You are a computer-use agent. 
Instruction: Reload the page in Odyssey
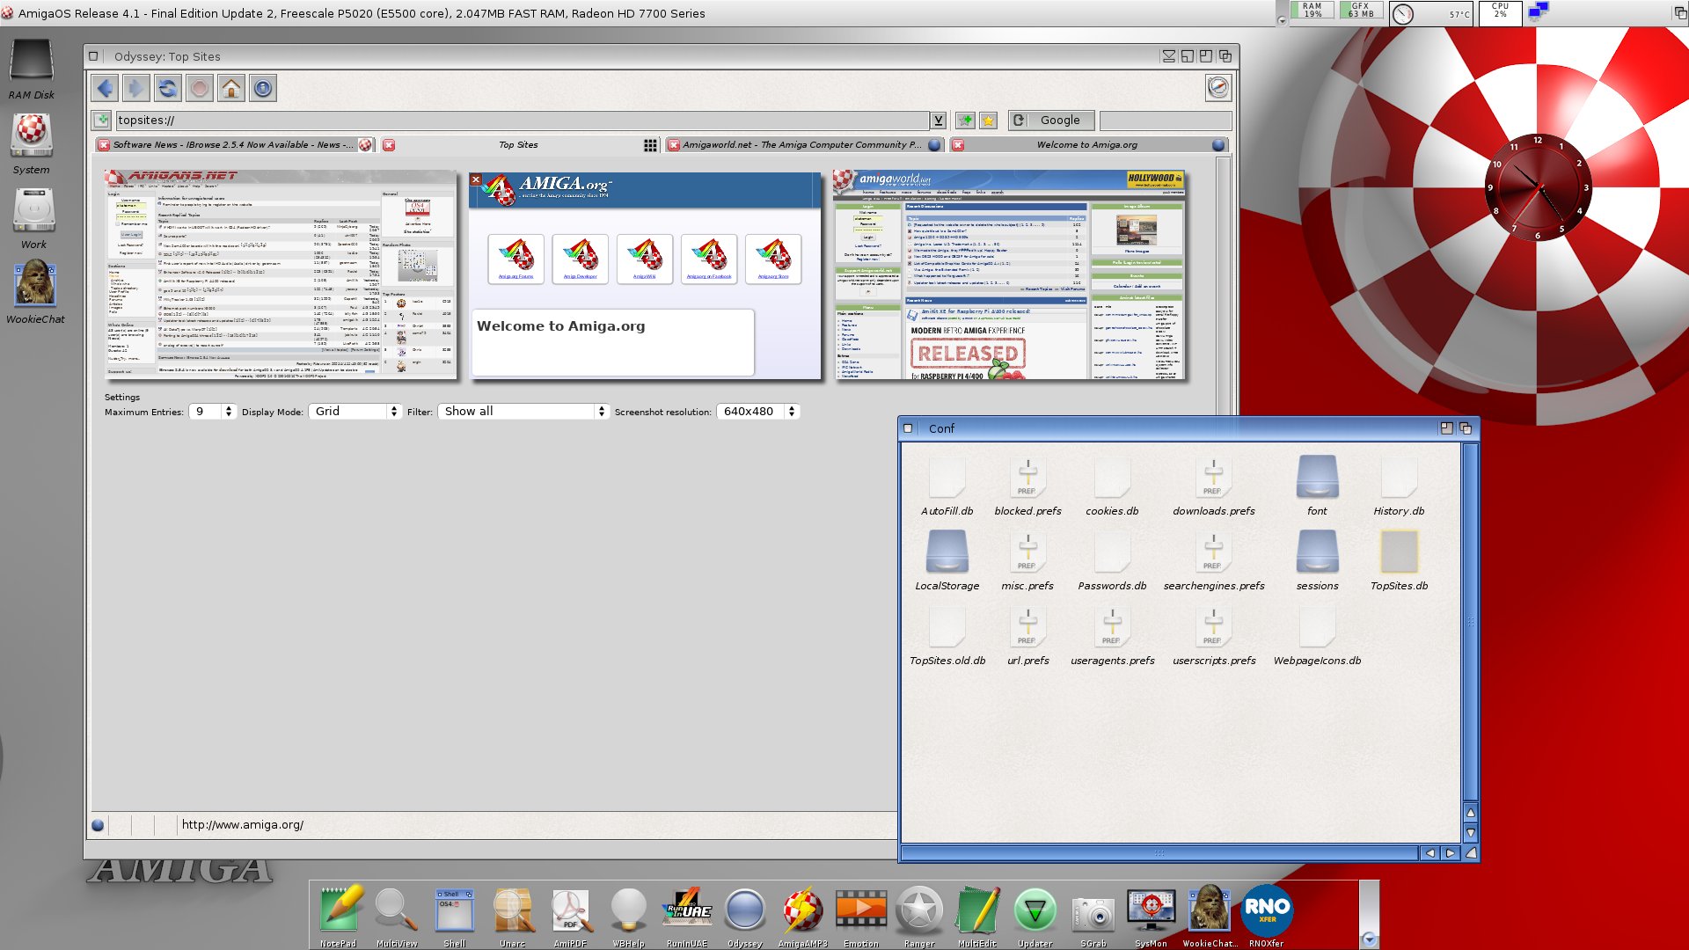(x=168, y=88)
